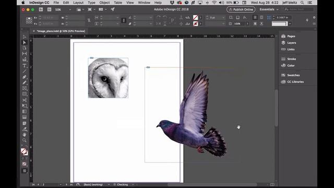The image size is (334, 188).
Task: Open the stroke weight dropdown
Action: [x=223, y=17]
